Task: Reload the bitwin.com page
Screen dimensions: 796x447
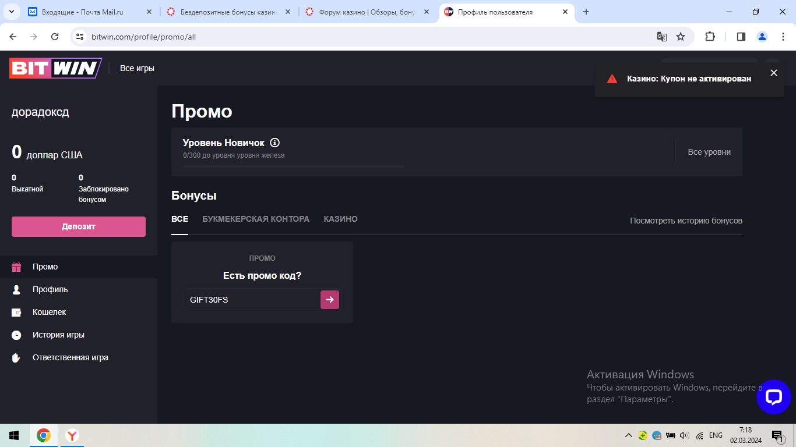Action: (55, 37)
